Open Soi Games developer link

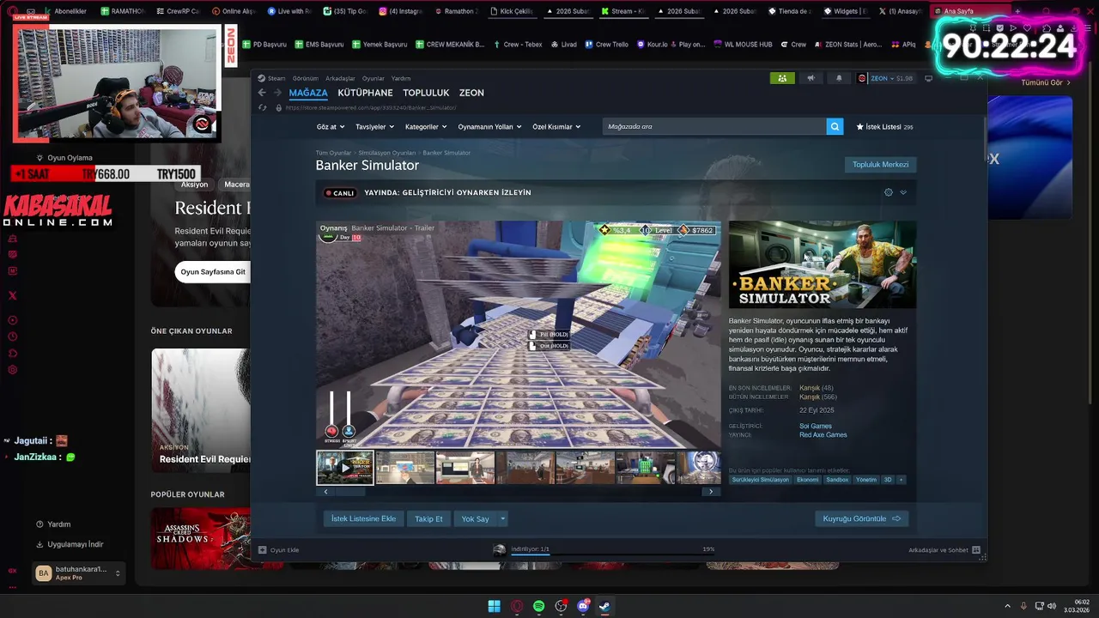[815, 426]
